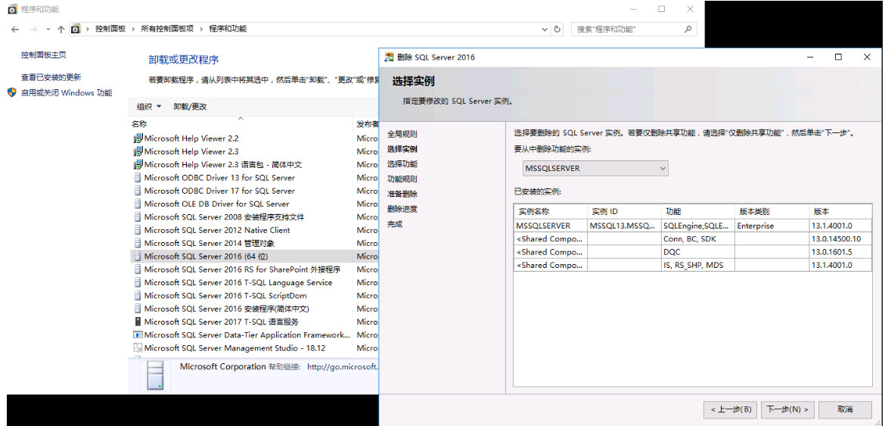Screen dimensions: 885x426
Task: Open the 组织 dropdown menu
Action: click(149, 106)
